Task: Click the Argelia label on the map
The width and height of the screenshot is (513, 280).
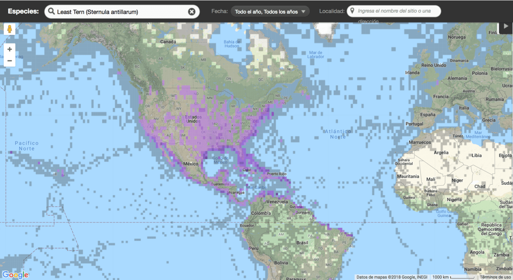Action: click(x=441, y=153)
